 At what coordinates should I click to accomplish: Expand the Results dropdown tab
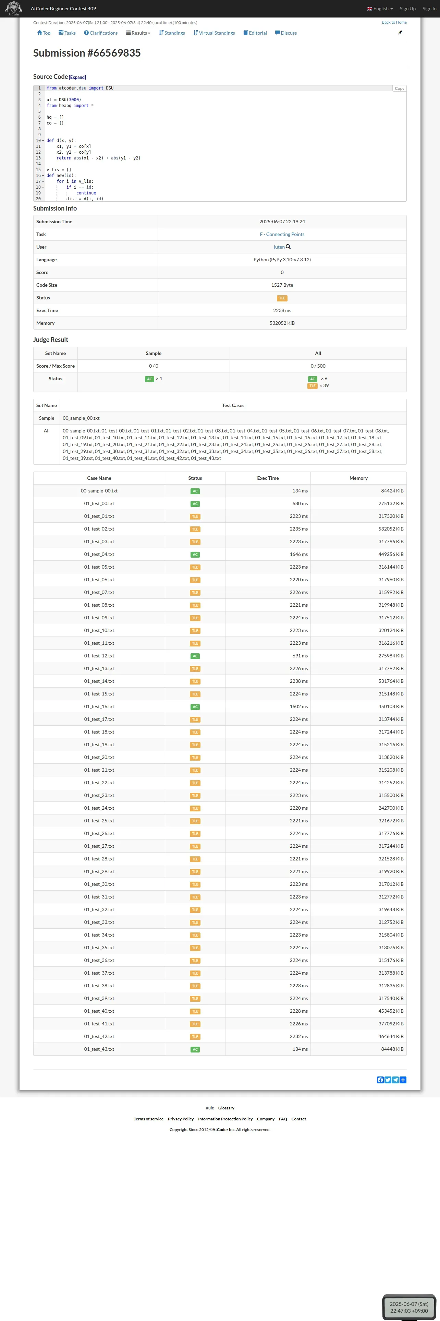coord(138,33)
